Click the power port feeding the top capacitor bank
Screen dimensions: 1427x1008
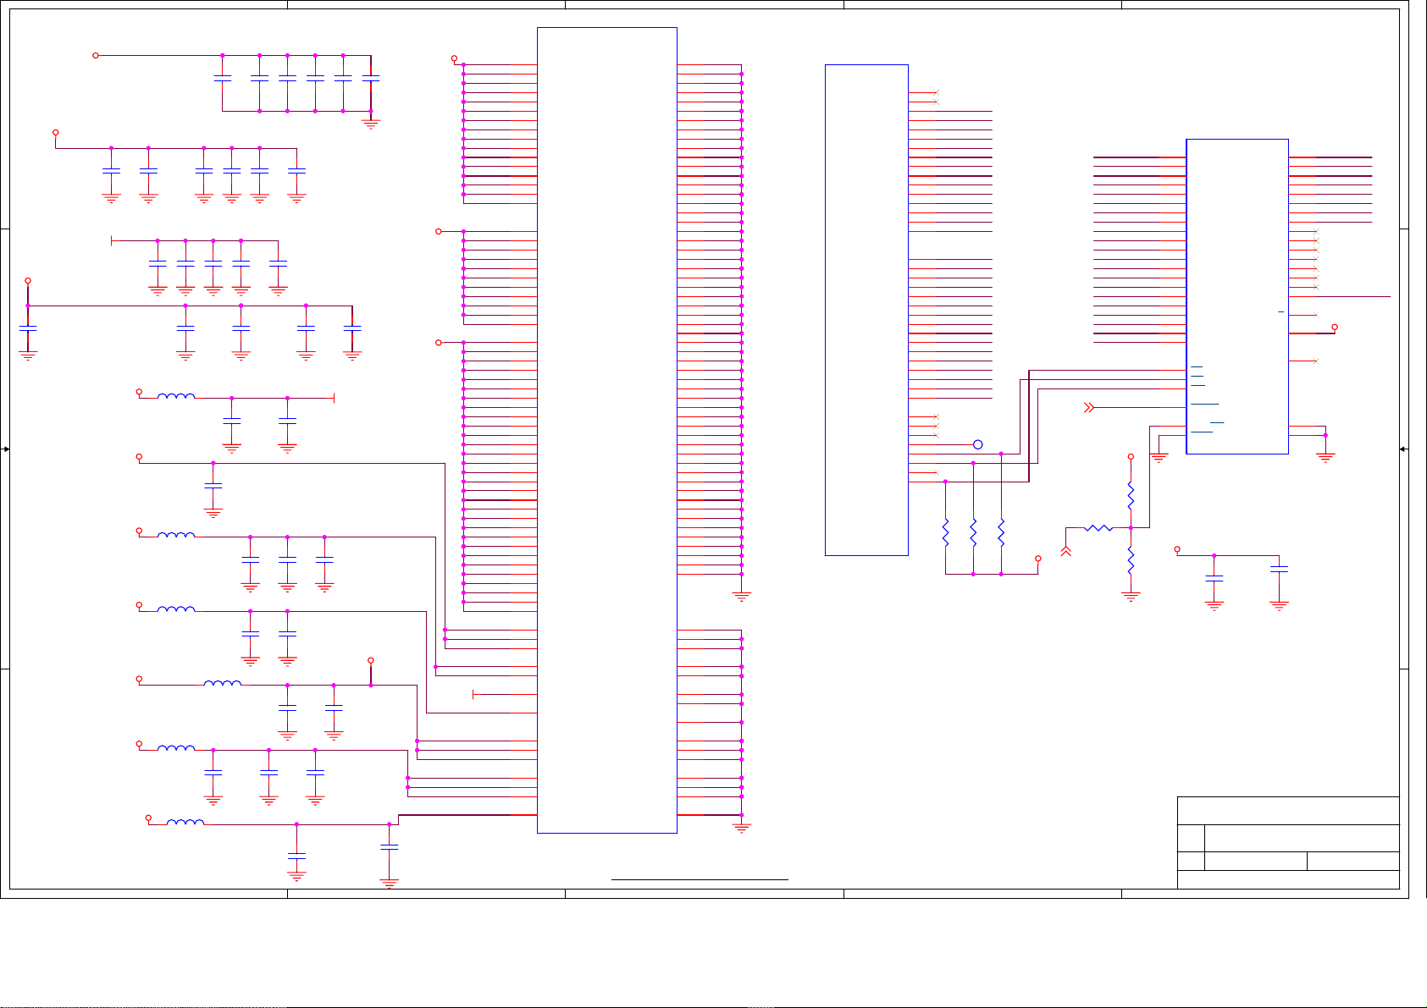point(96,55)
